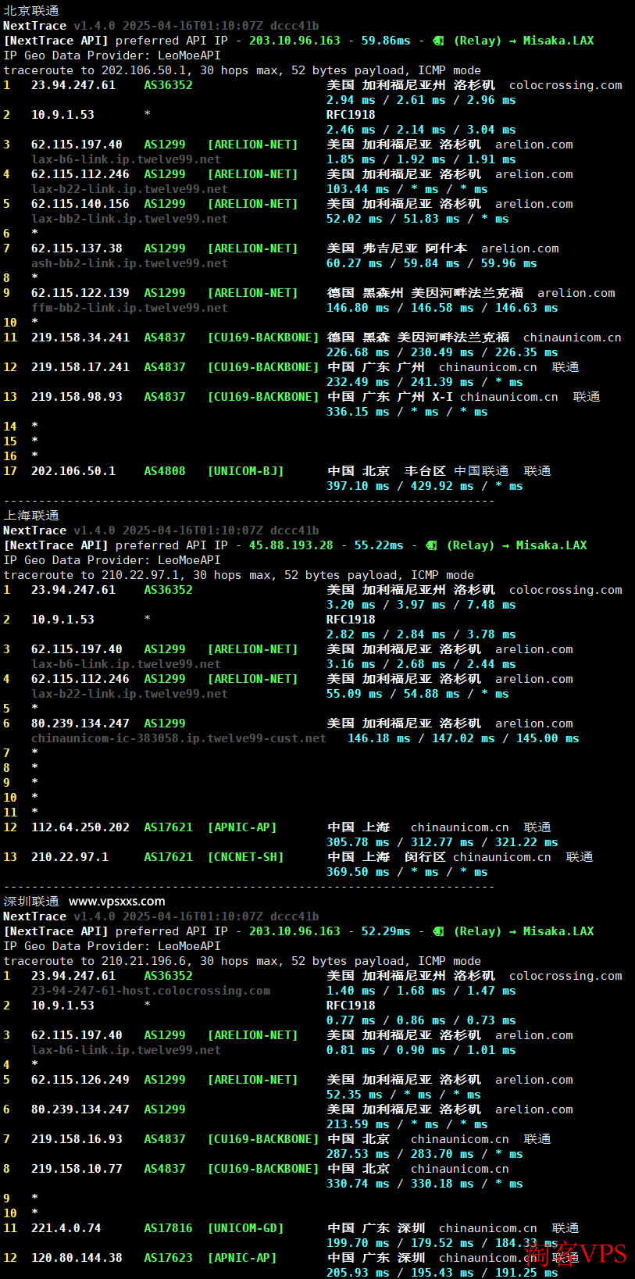Viewport: 635px width, 1279px height.
Task: Click hostname 23-94-247-61-host.colocrossing.com
Action: [151, 991]
